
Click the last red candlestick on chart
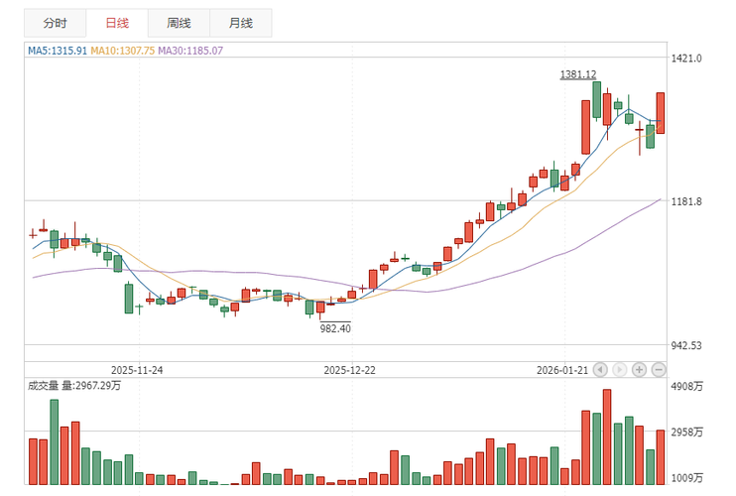pos(661,112)
